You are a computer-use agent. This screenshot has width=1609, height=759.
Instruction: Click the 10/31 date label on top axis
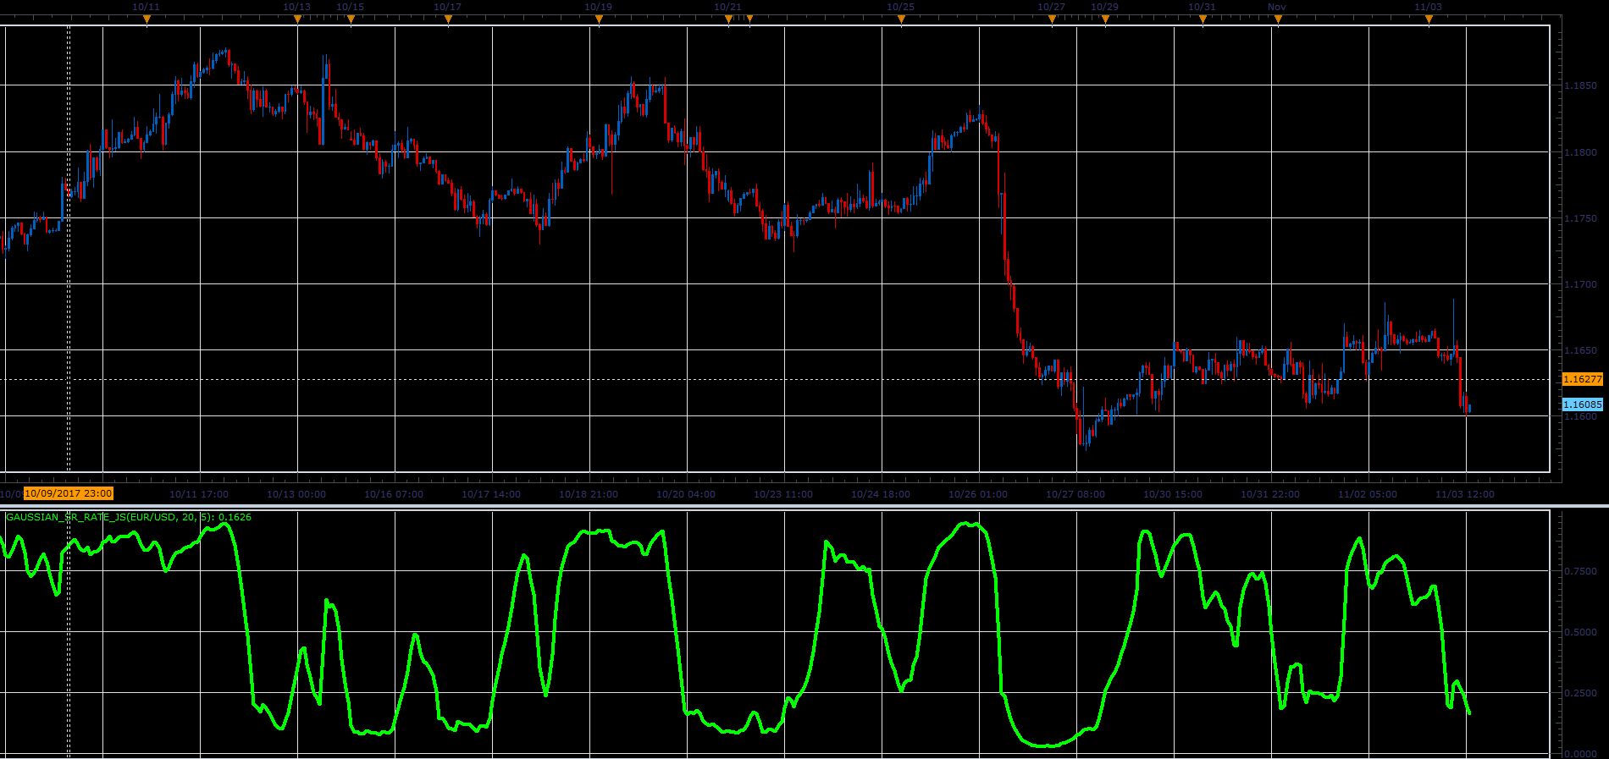[1202, 7]
